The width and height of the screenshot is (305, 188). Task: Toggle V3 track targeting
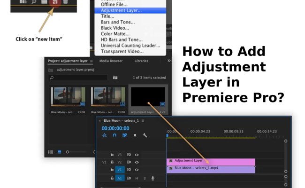(x=120, y=155)
